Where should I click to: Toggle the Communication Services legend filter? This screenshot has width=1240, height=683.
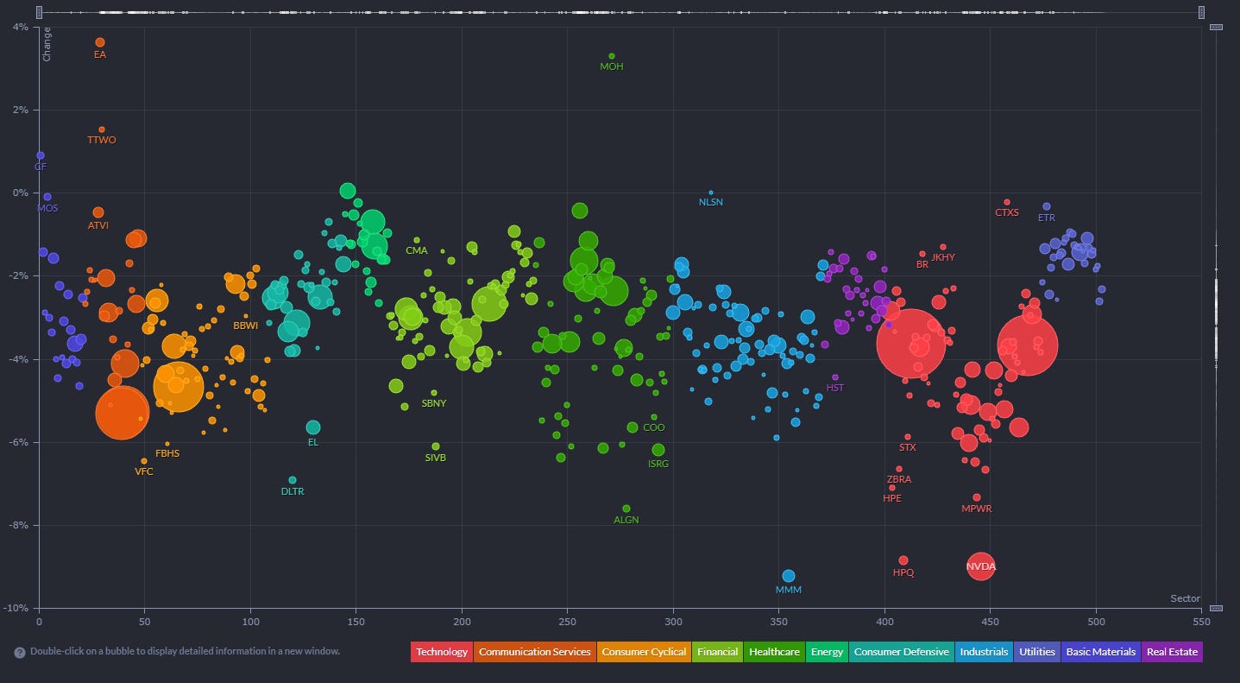[x=534, y=652]
